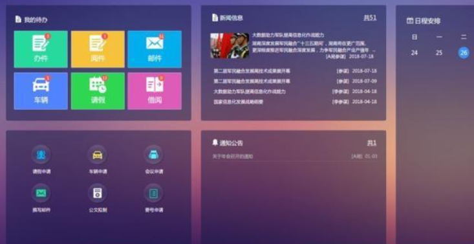Open the featured headline beside the soldiers photo
This screenshot has width=474, height=244.
(288, 35)
